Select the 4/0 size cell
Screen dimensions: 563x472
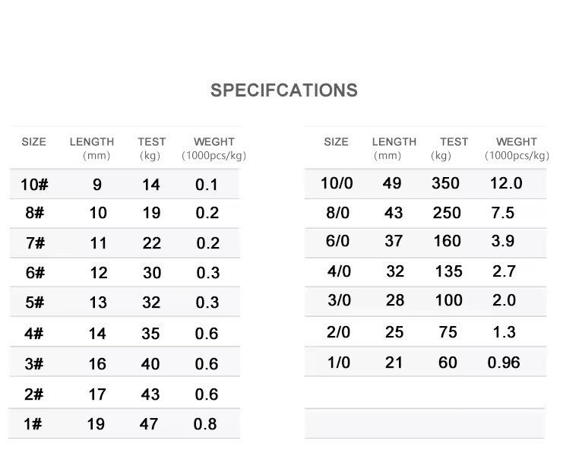coord(339,271)
